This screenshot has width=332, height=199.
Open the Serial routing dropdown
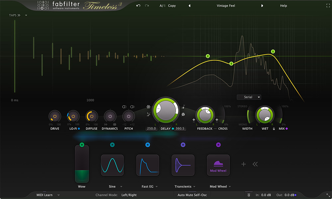click(x=249, y=97)
